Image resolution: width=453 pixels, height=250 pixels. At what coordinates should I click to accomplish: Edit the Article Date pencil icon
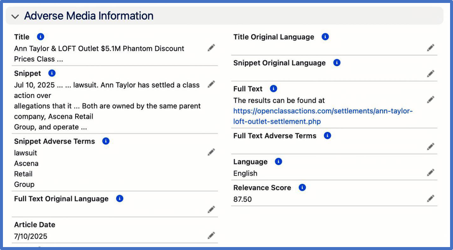(x=211, y=236)
